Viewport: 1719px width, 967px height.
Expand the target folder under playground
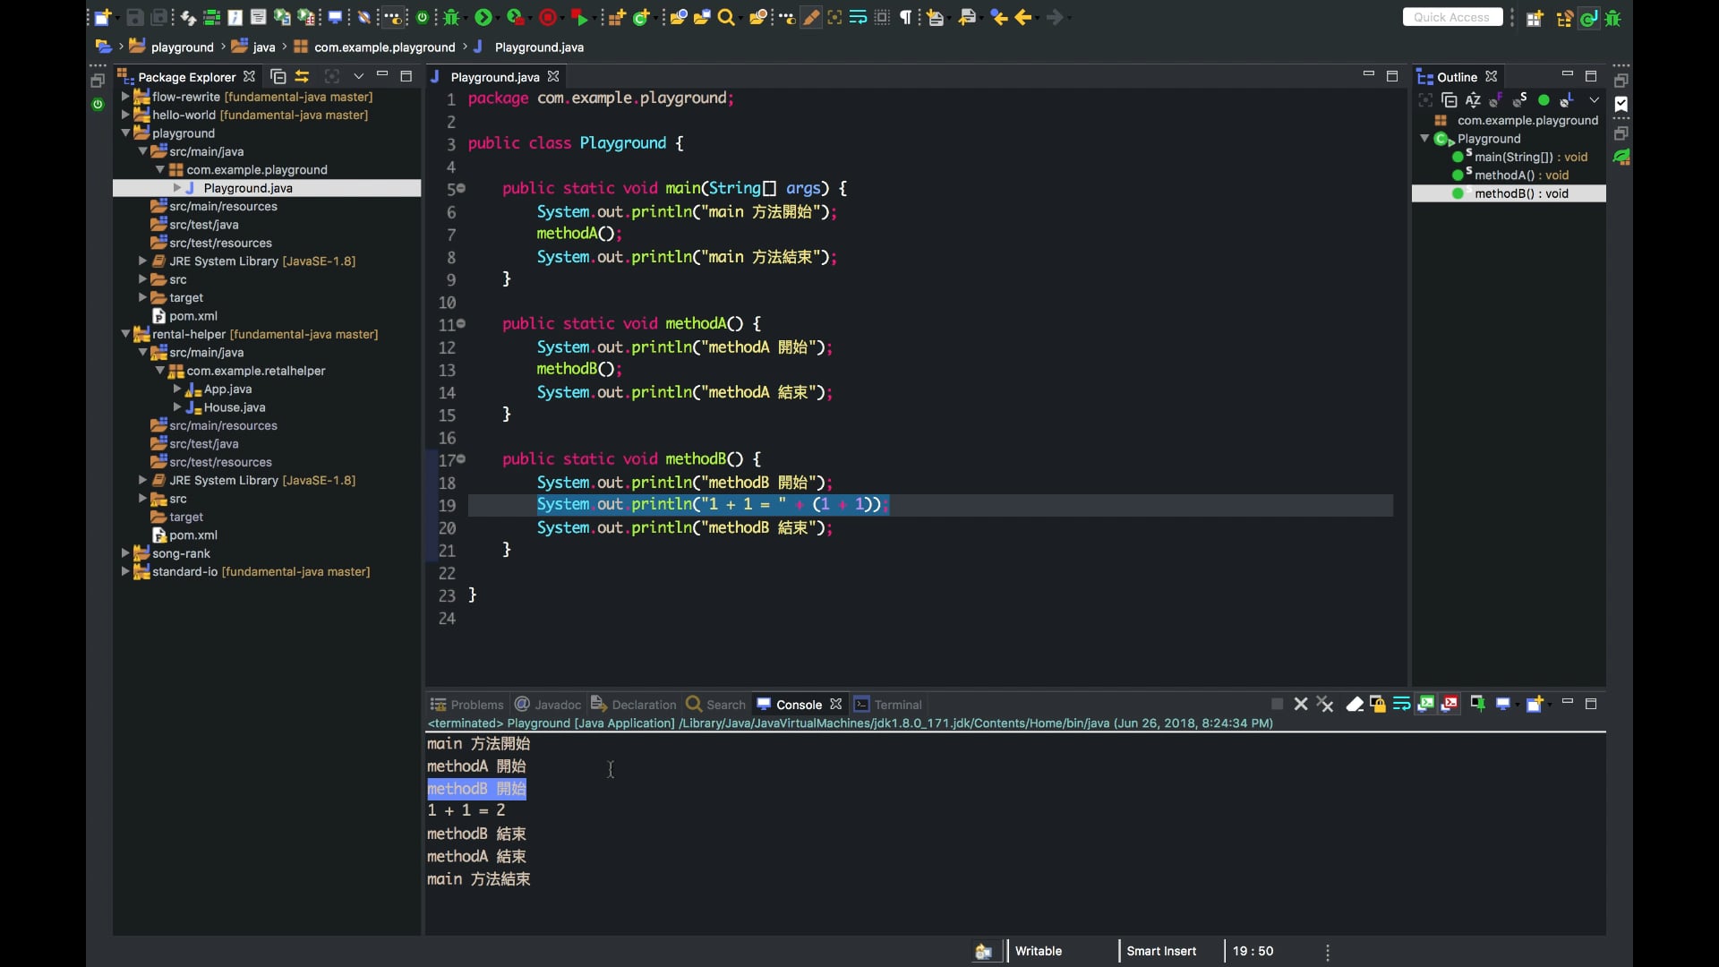point(142,297)
